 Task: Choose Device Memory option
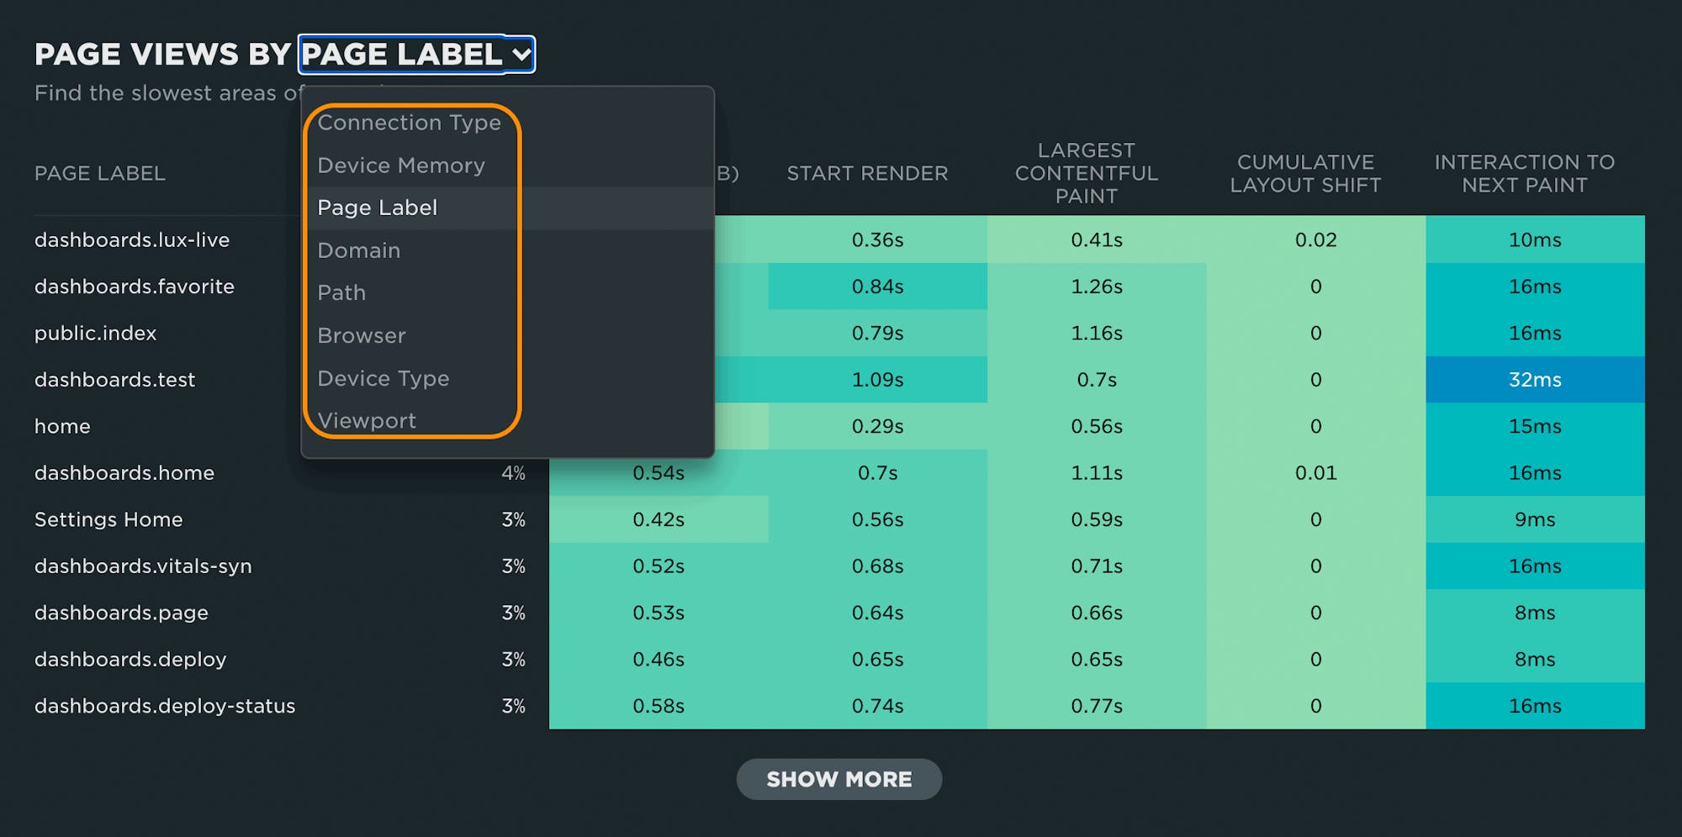401,166
